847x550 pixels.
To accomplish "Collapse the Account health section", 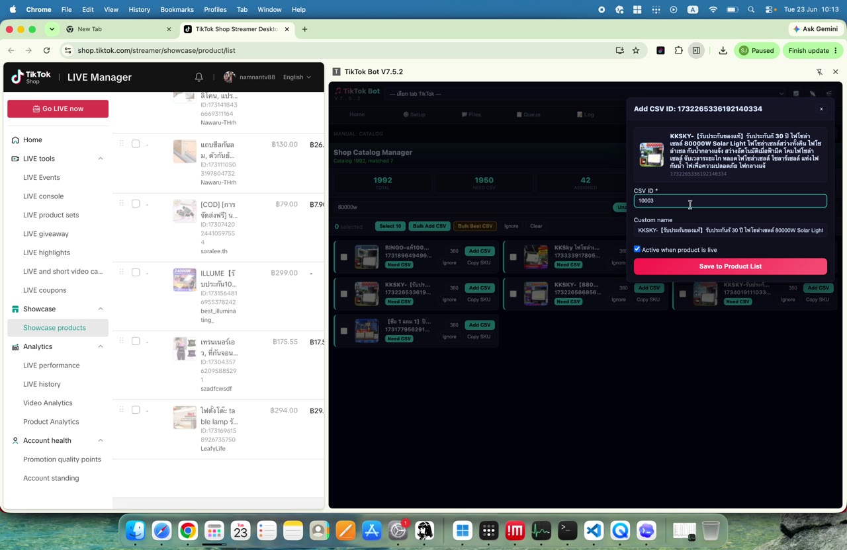I will click(x=101, y=440).
